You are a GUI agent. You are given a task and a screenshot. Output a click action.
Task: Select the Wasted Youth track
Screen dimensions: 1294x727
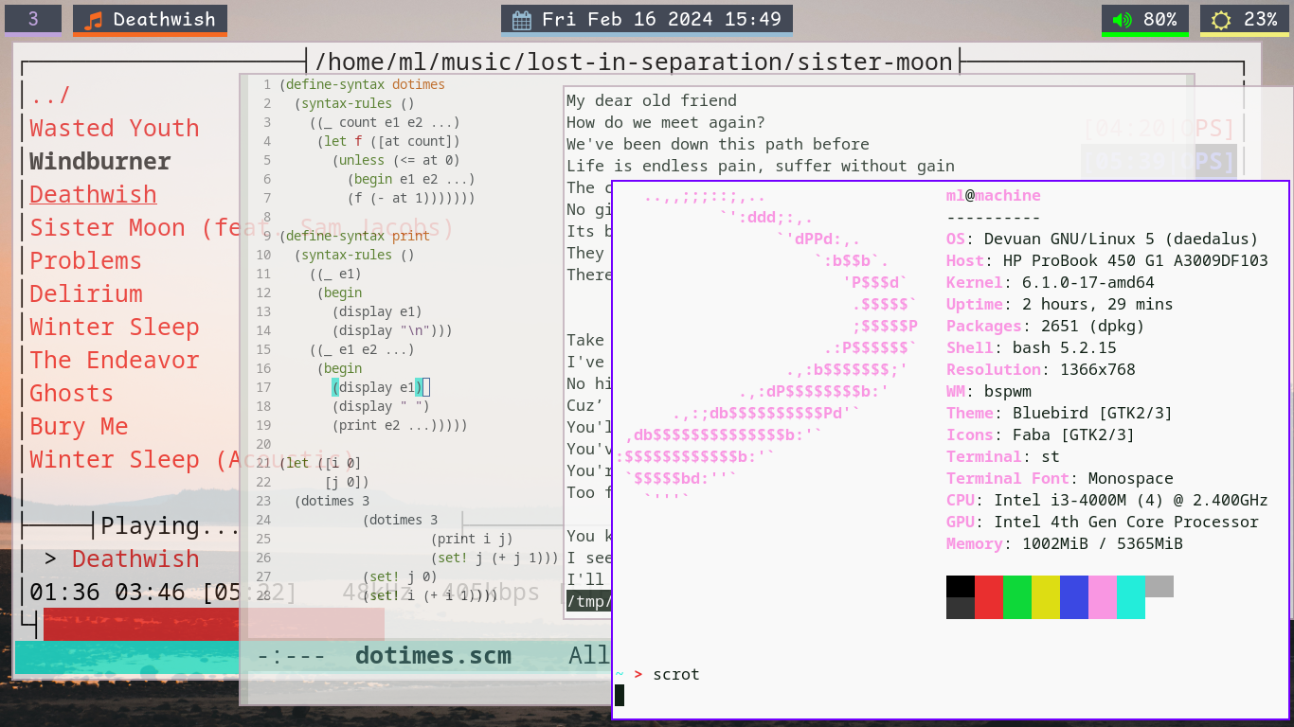114,128
